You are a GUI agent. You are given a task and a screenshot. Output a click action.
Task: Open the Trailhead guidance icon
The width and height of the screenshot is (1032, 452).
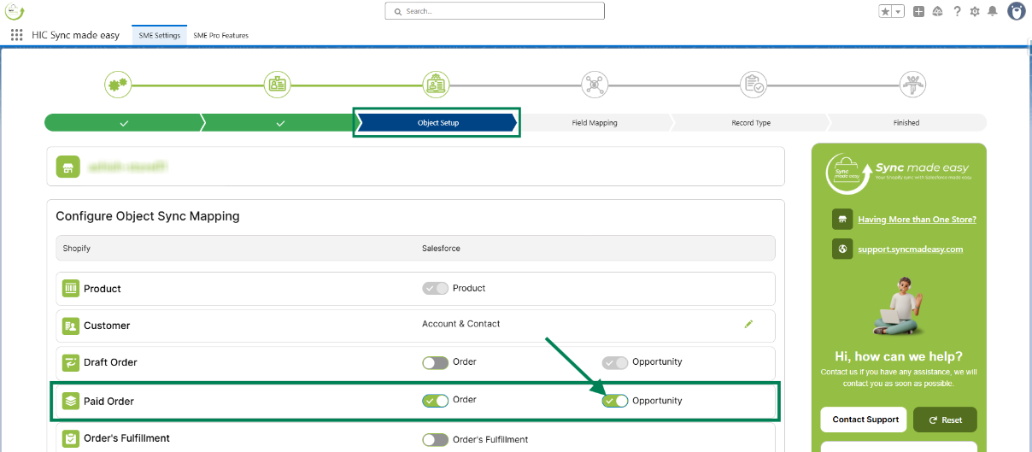[937, 11]
